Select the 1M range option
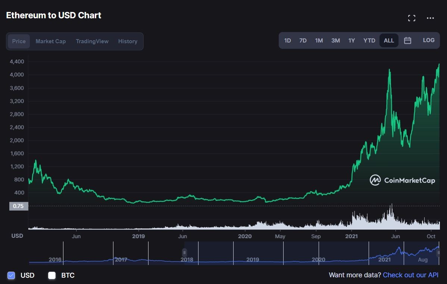 tap(319, 40)
